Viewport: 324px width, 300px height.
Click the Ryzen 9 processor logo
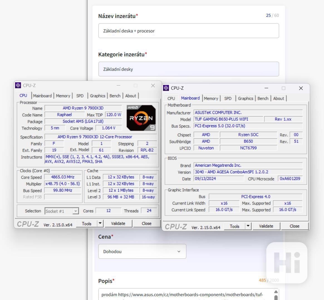141,118
